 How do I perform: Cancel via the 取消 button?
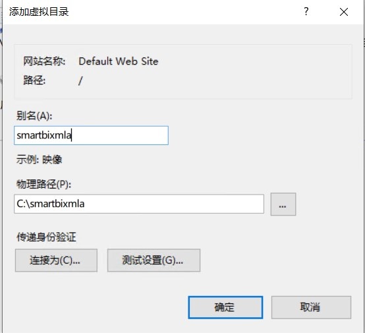[x=311, y=307]
